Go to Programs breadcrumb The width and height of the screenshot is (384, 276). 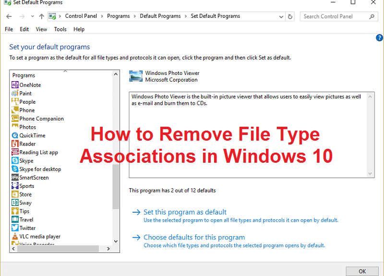click(118, 16)
